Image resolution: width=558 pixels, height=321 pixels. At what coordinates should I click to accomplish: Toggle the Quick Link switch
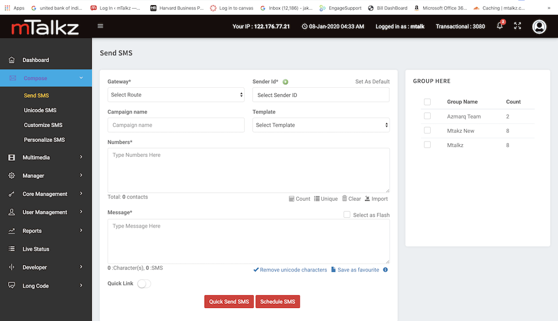[144, 283]
